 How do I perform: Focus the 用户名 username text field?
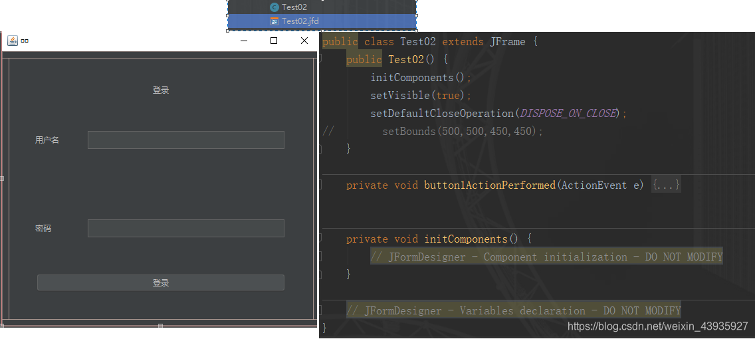(x=185, y=140)
